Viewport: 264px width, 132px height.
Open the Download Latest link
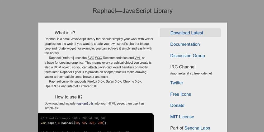pos(190,33)
